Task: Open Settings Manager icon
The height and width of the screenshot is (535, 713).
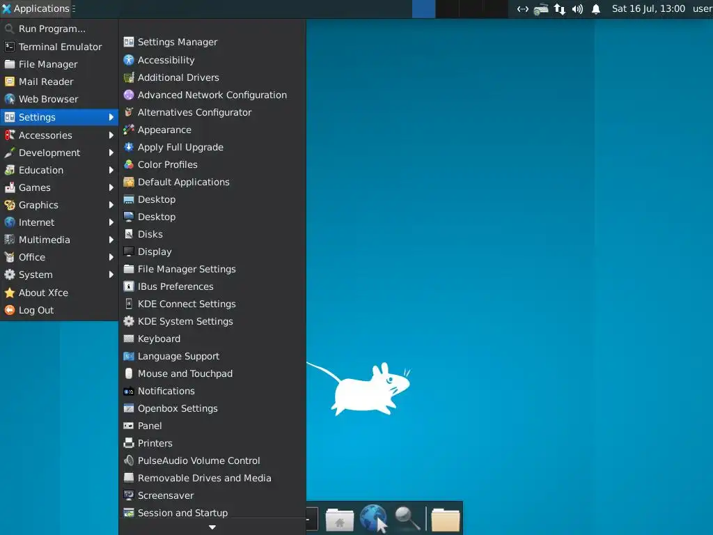Action: [x=129, y=42]
